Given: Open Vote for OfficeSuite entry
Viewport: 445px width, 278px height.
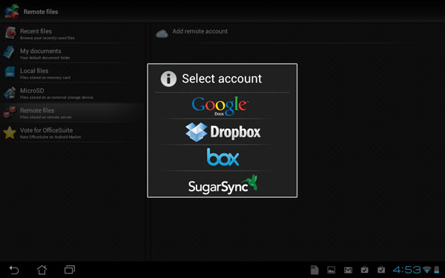Looking at the screenshot, I should pos(73,133).
